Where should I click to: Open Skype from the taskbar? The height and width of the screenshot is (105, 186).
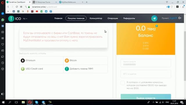37,102
